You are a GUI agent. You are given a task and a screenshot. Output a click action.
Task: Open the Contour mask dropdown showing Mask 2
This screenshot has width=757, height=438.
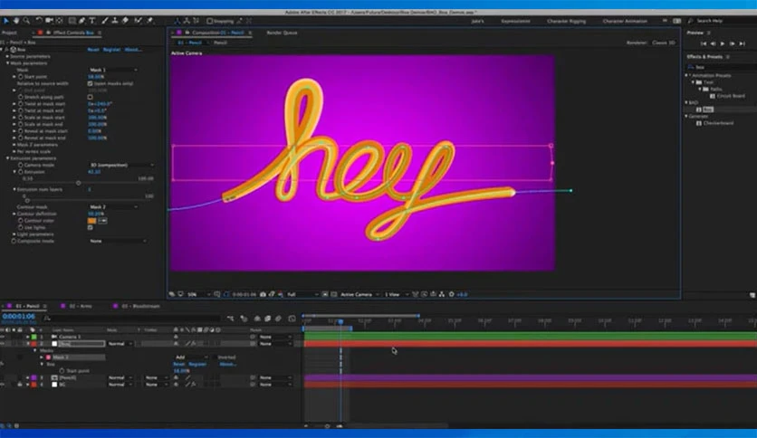(x=113, y=207)
